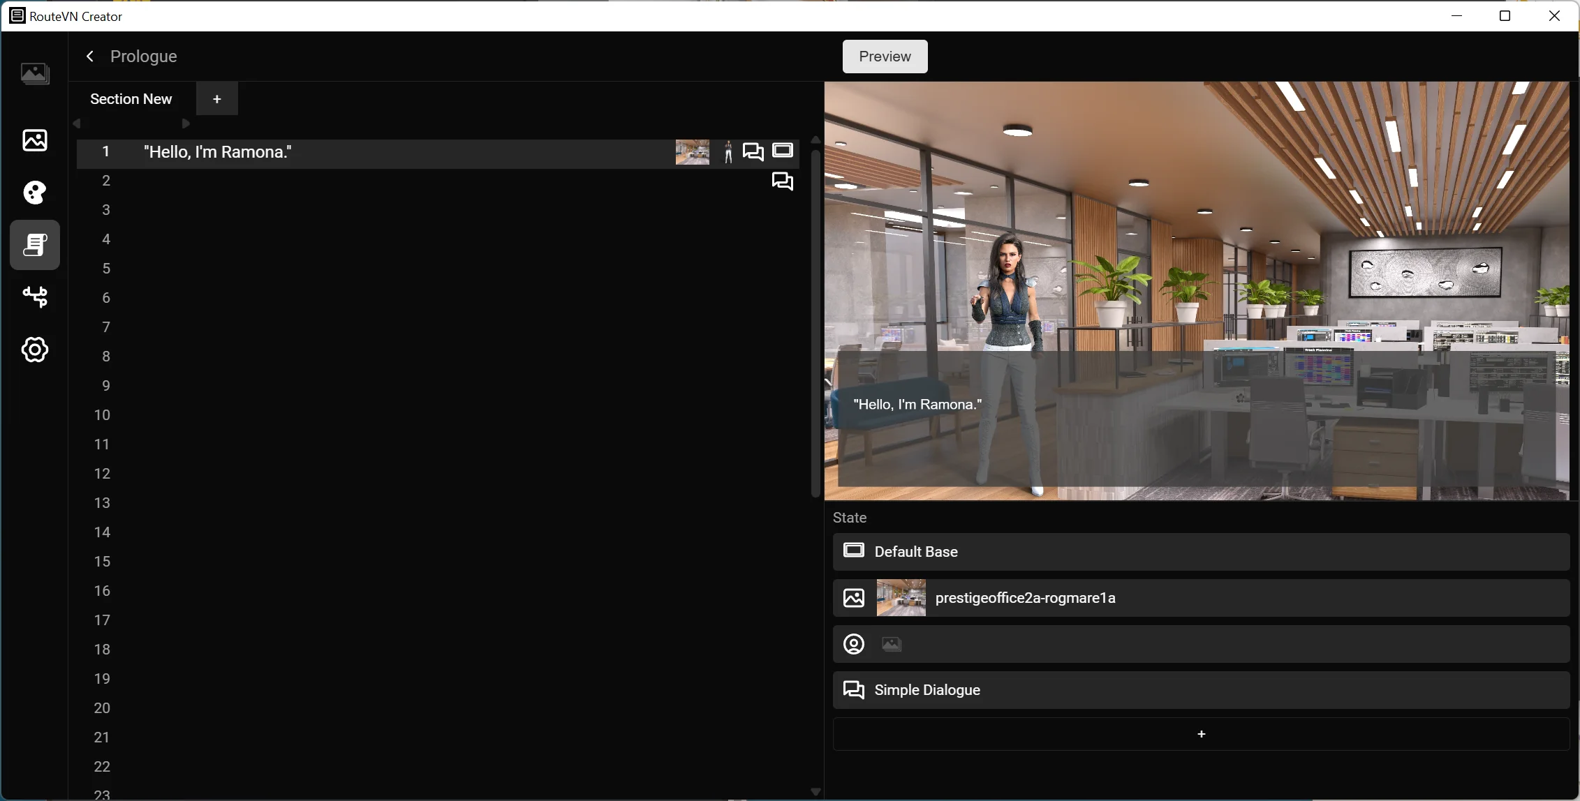
Task: Click character sprite icon on line 1
Action: point(728,152)
